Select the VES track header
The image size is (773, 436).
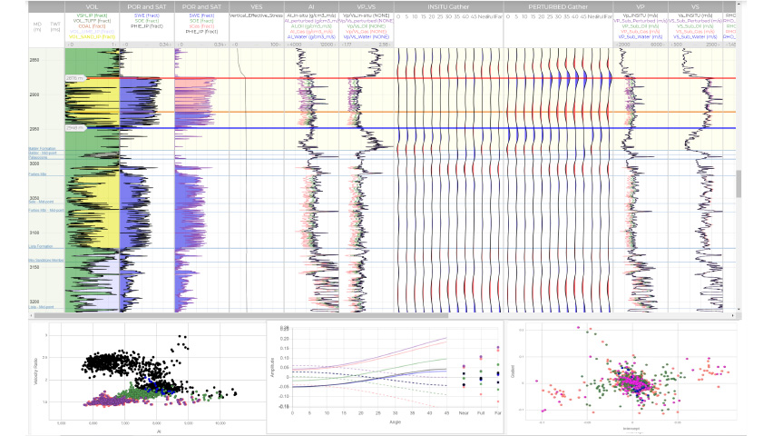pyautogui.click(x=257, y=7)
